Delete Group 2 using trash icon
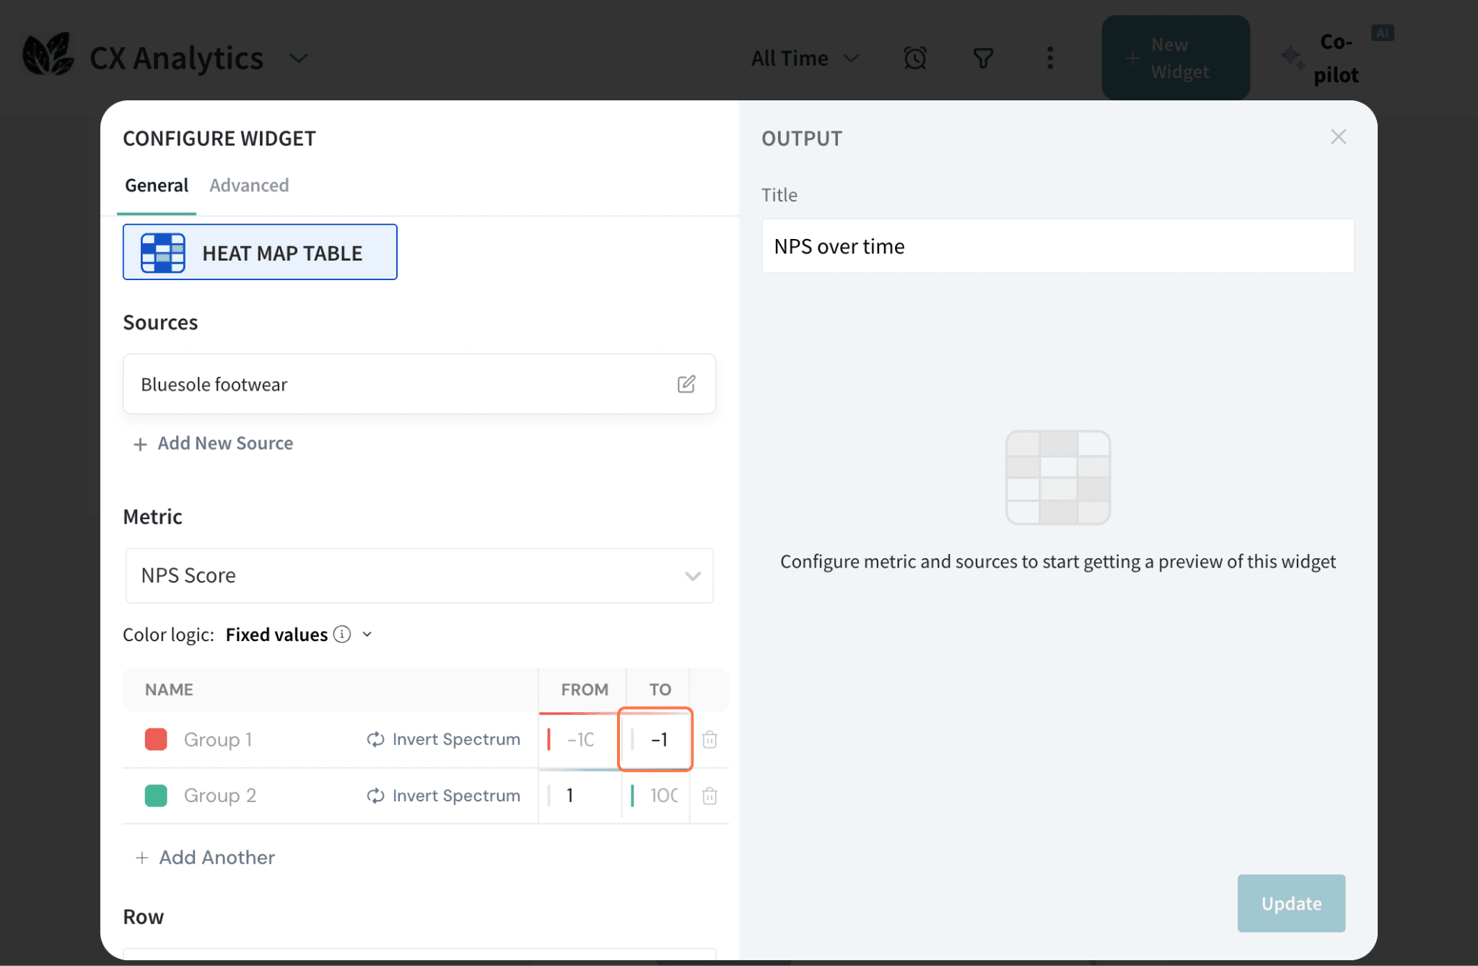Viewport: 1478px width, 966px height. 709,796
